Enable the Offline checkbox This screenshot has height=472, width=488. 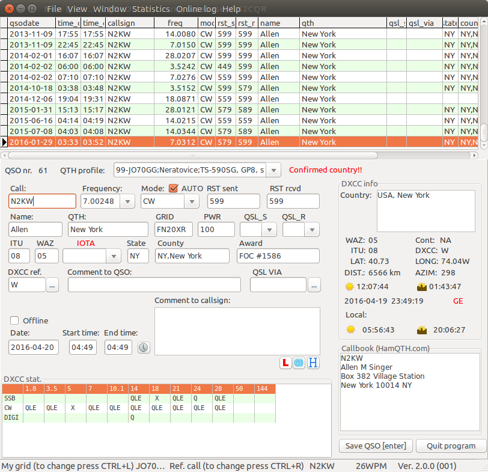[14, 320]
